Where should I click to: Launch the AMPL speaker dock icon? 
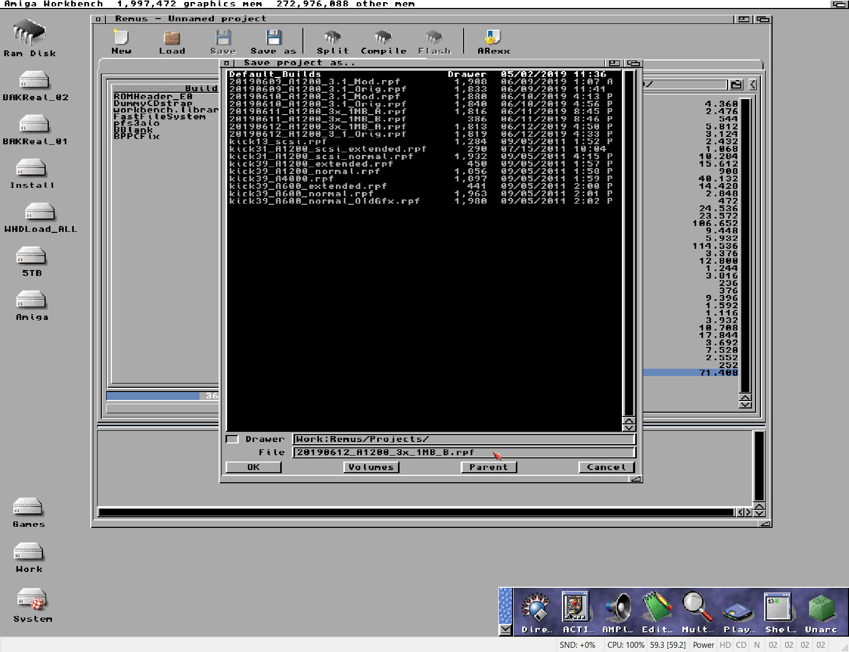pos(617,613)
